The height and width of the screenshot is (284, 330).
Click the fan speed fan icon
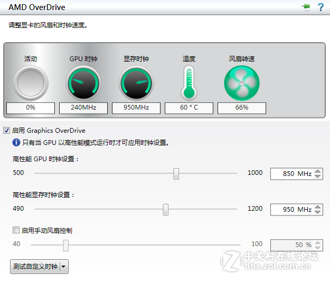tap(242, 83)
